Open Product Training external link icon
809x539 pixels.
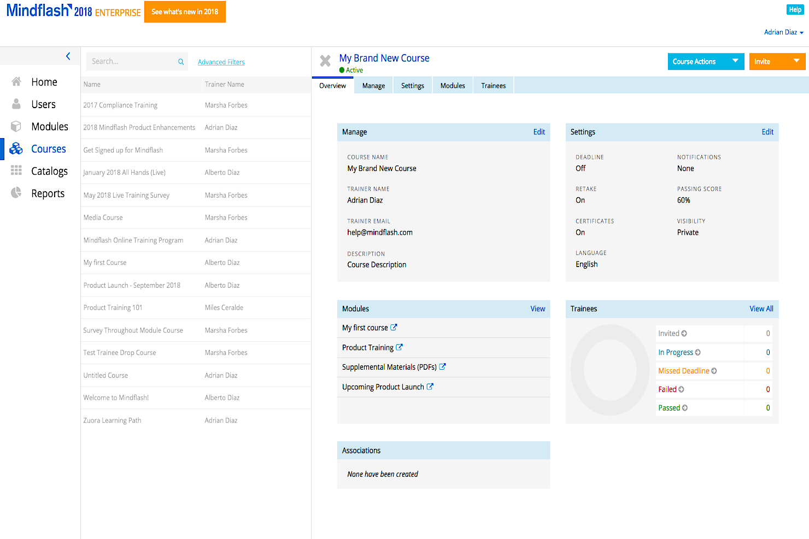coord(399,347)
